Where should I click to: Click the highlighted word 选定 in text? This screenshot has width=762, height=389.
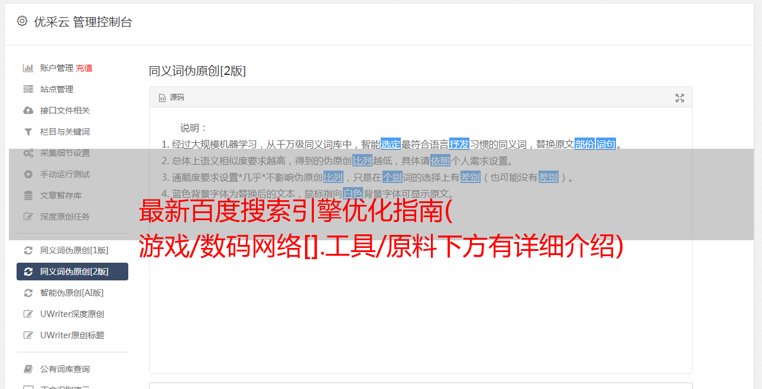click(390, 144)
